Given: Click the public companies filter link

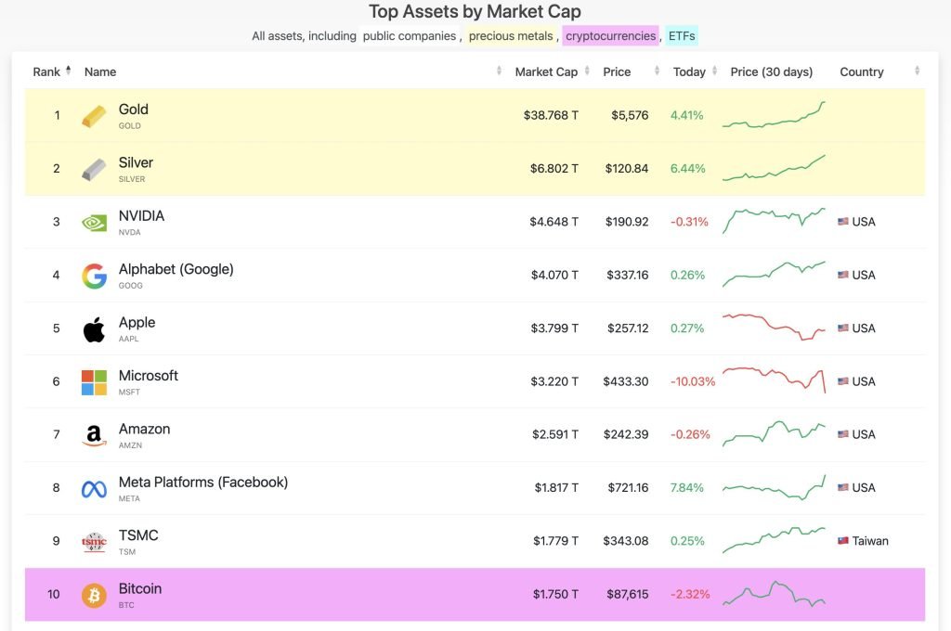Looking at the screenshot, I should (409, 36).
